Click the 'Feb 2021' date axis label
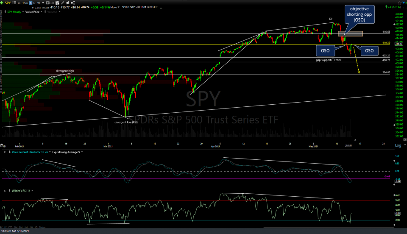The height and width of the screenshot is (234, 407). [x=20, y=146]
